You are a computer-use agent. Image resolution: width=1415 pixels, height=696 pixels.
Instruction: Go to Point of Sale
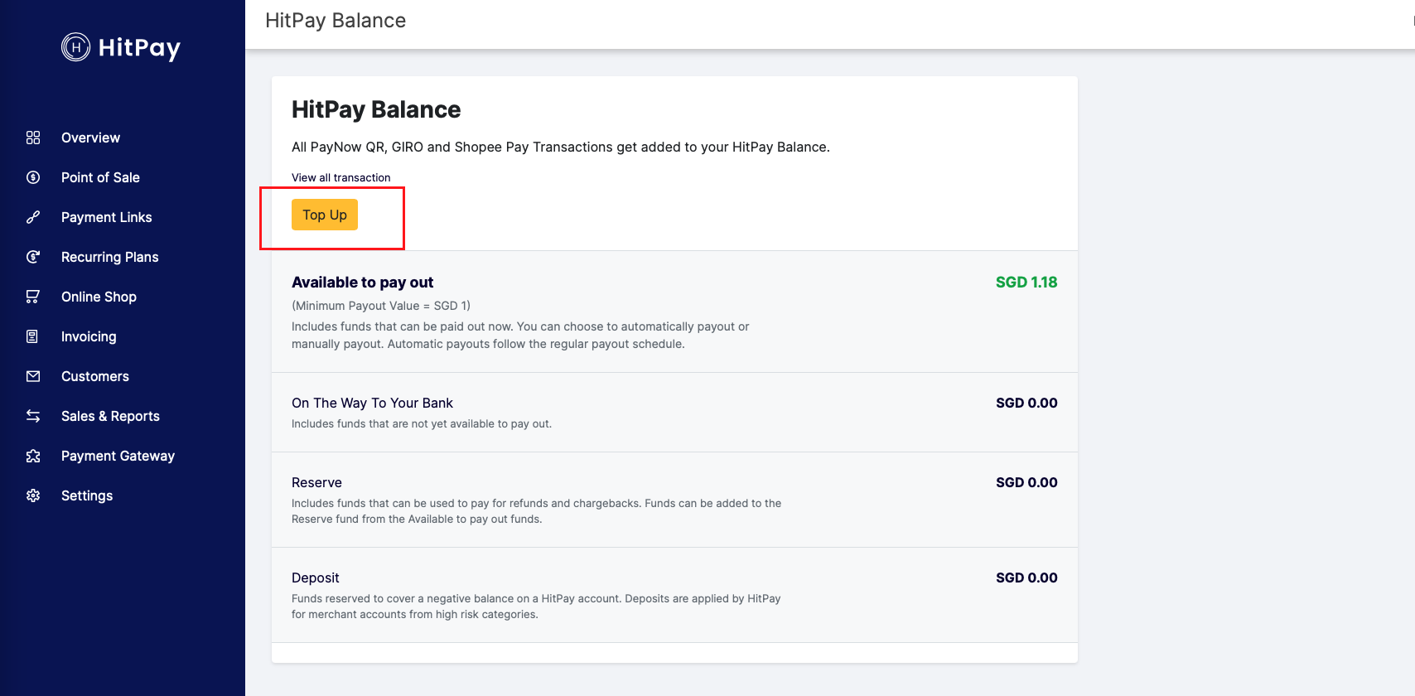[100, 177]
